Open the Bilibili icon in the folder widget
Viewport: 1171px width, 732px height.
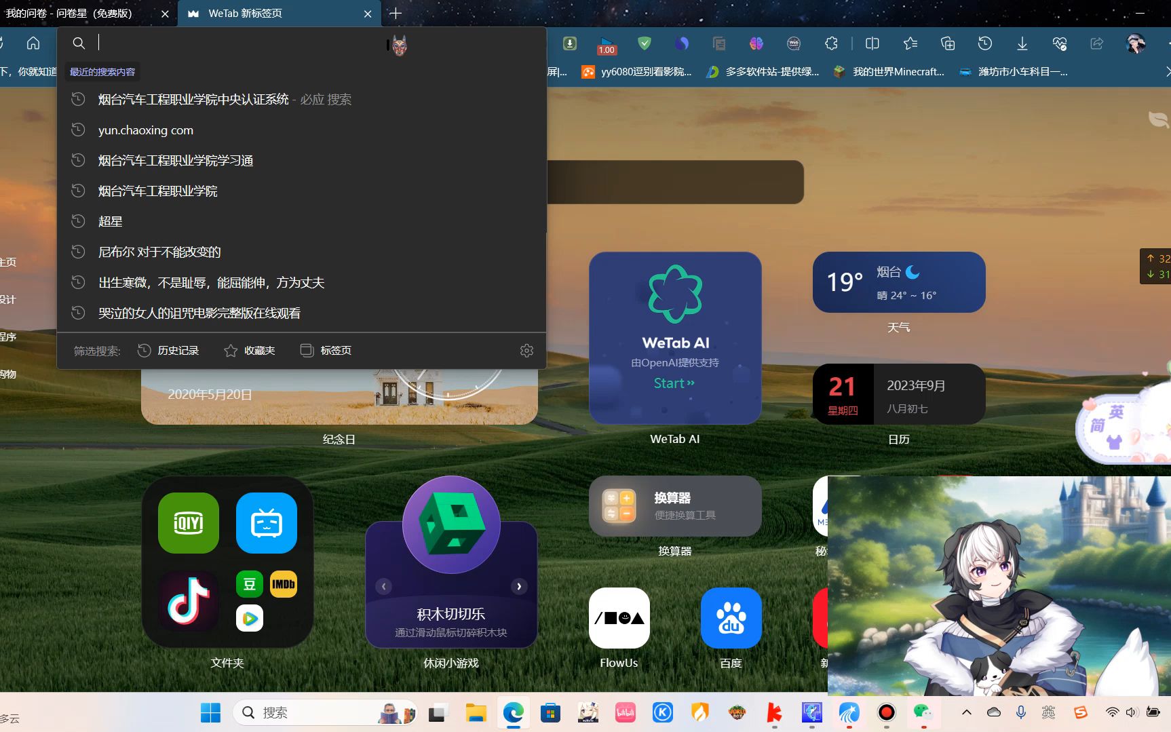(x=267, y=523)
